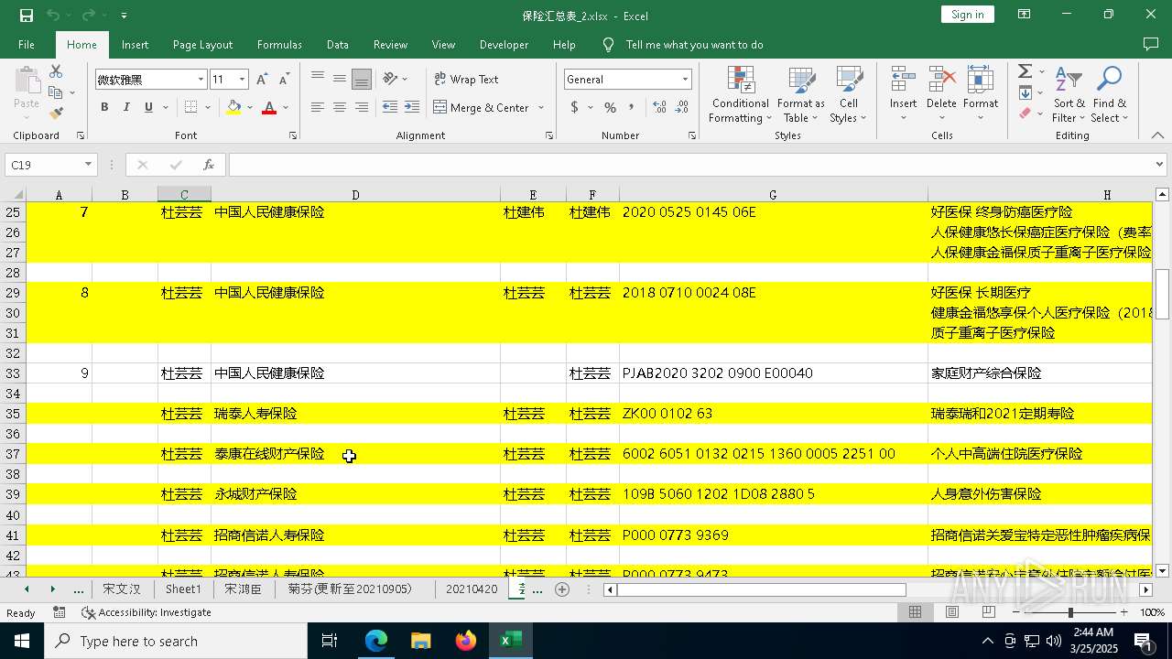Apply Comma Style
The width and height of the screenshot is (1172, 659).
(632, 107)
